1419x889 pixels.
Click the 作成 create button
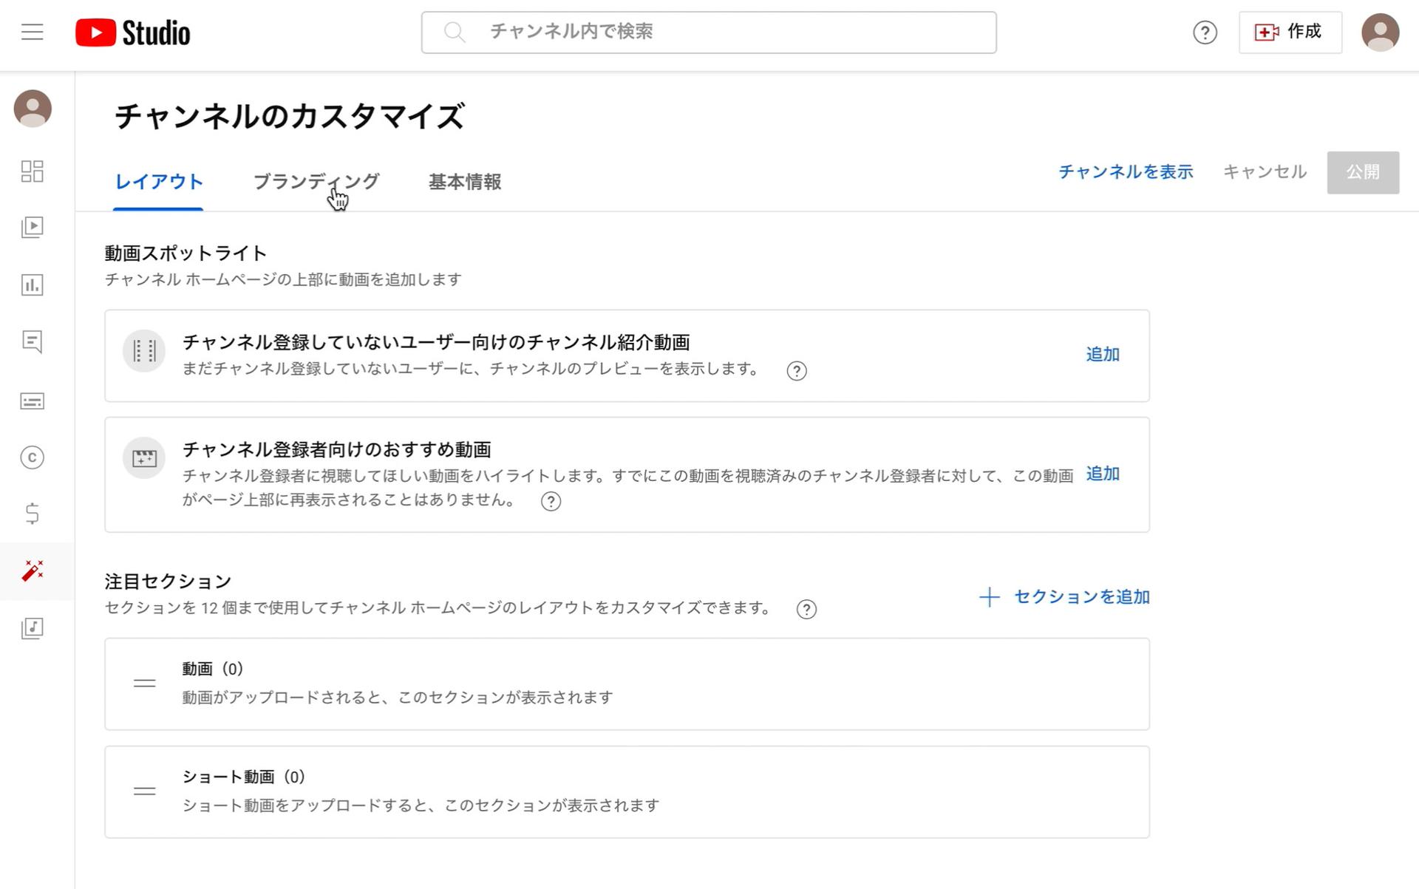point(1290,33)
